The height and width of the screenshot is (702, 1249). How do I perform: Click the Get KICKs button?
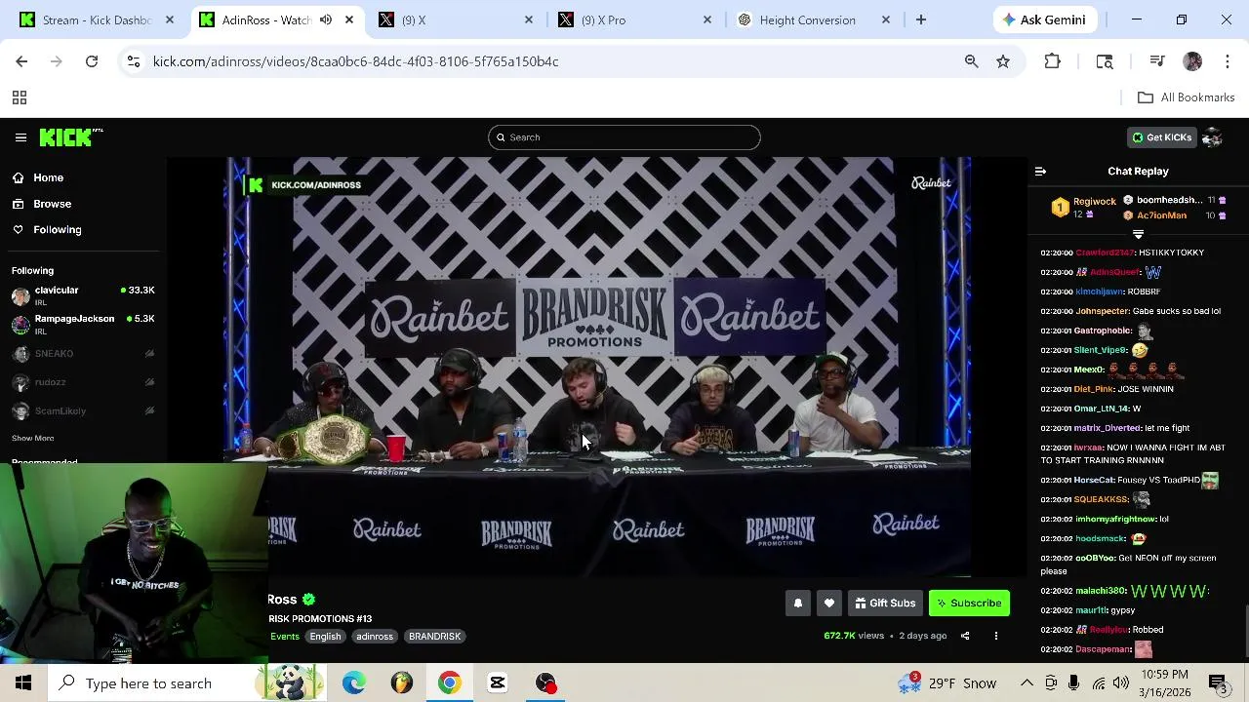click(x=1161, y=137)
